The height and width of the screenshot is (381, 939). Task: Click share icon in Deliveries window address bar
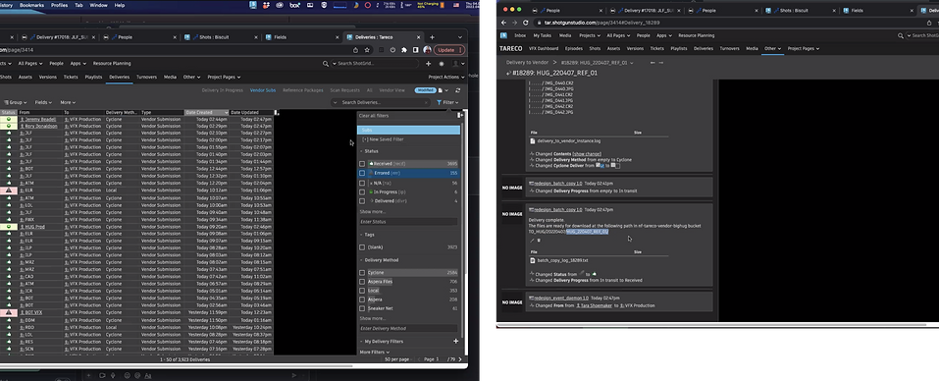click(x=356, y=50)
